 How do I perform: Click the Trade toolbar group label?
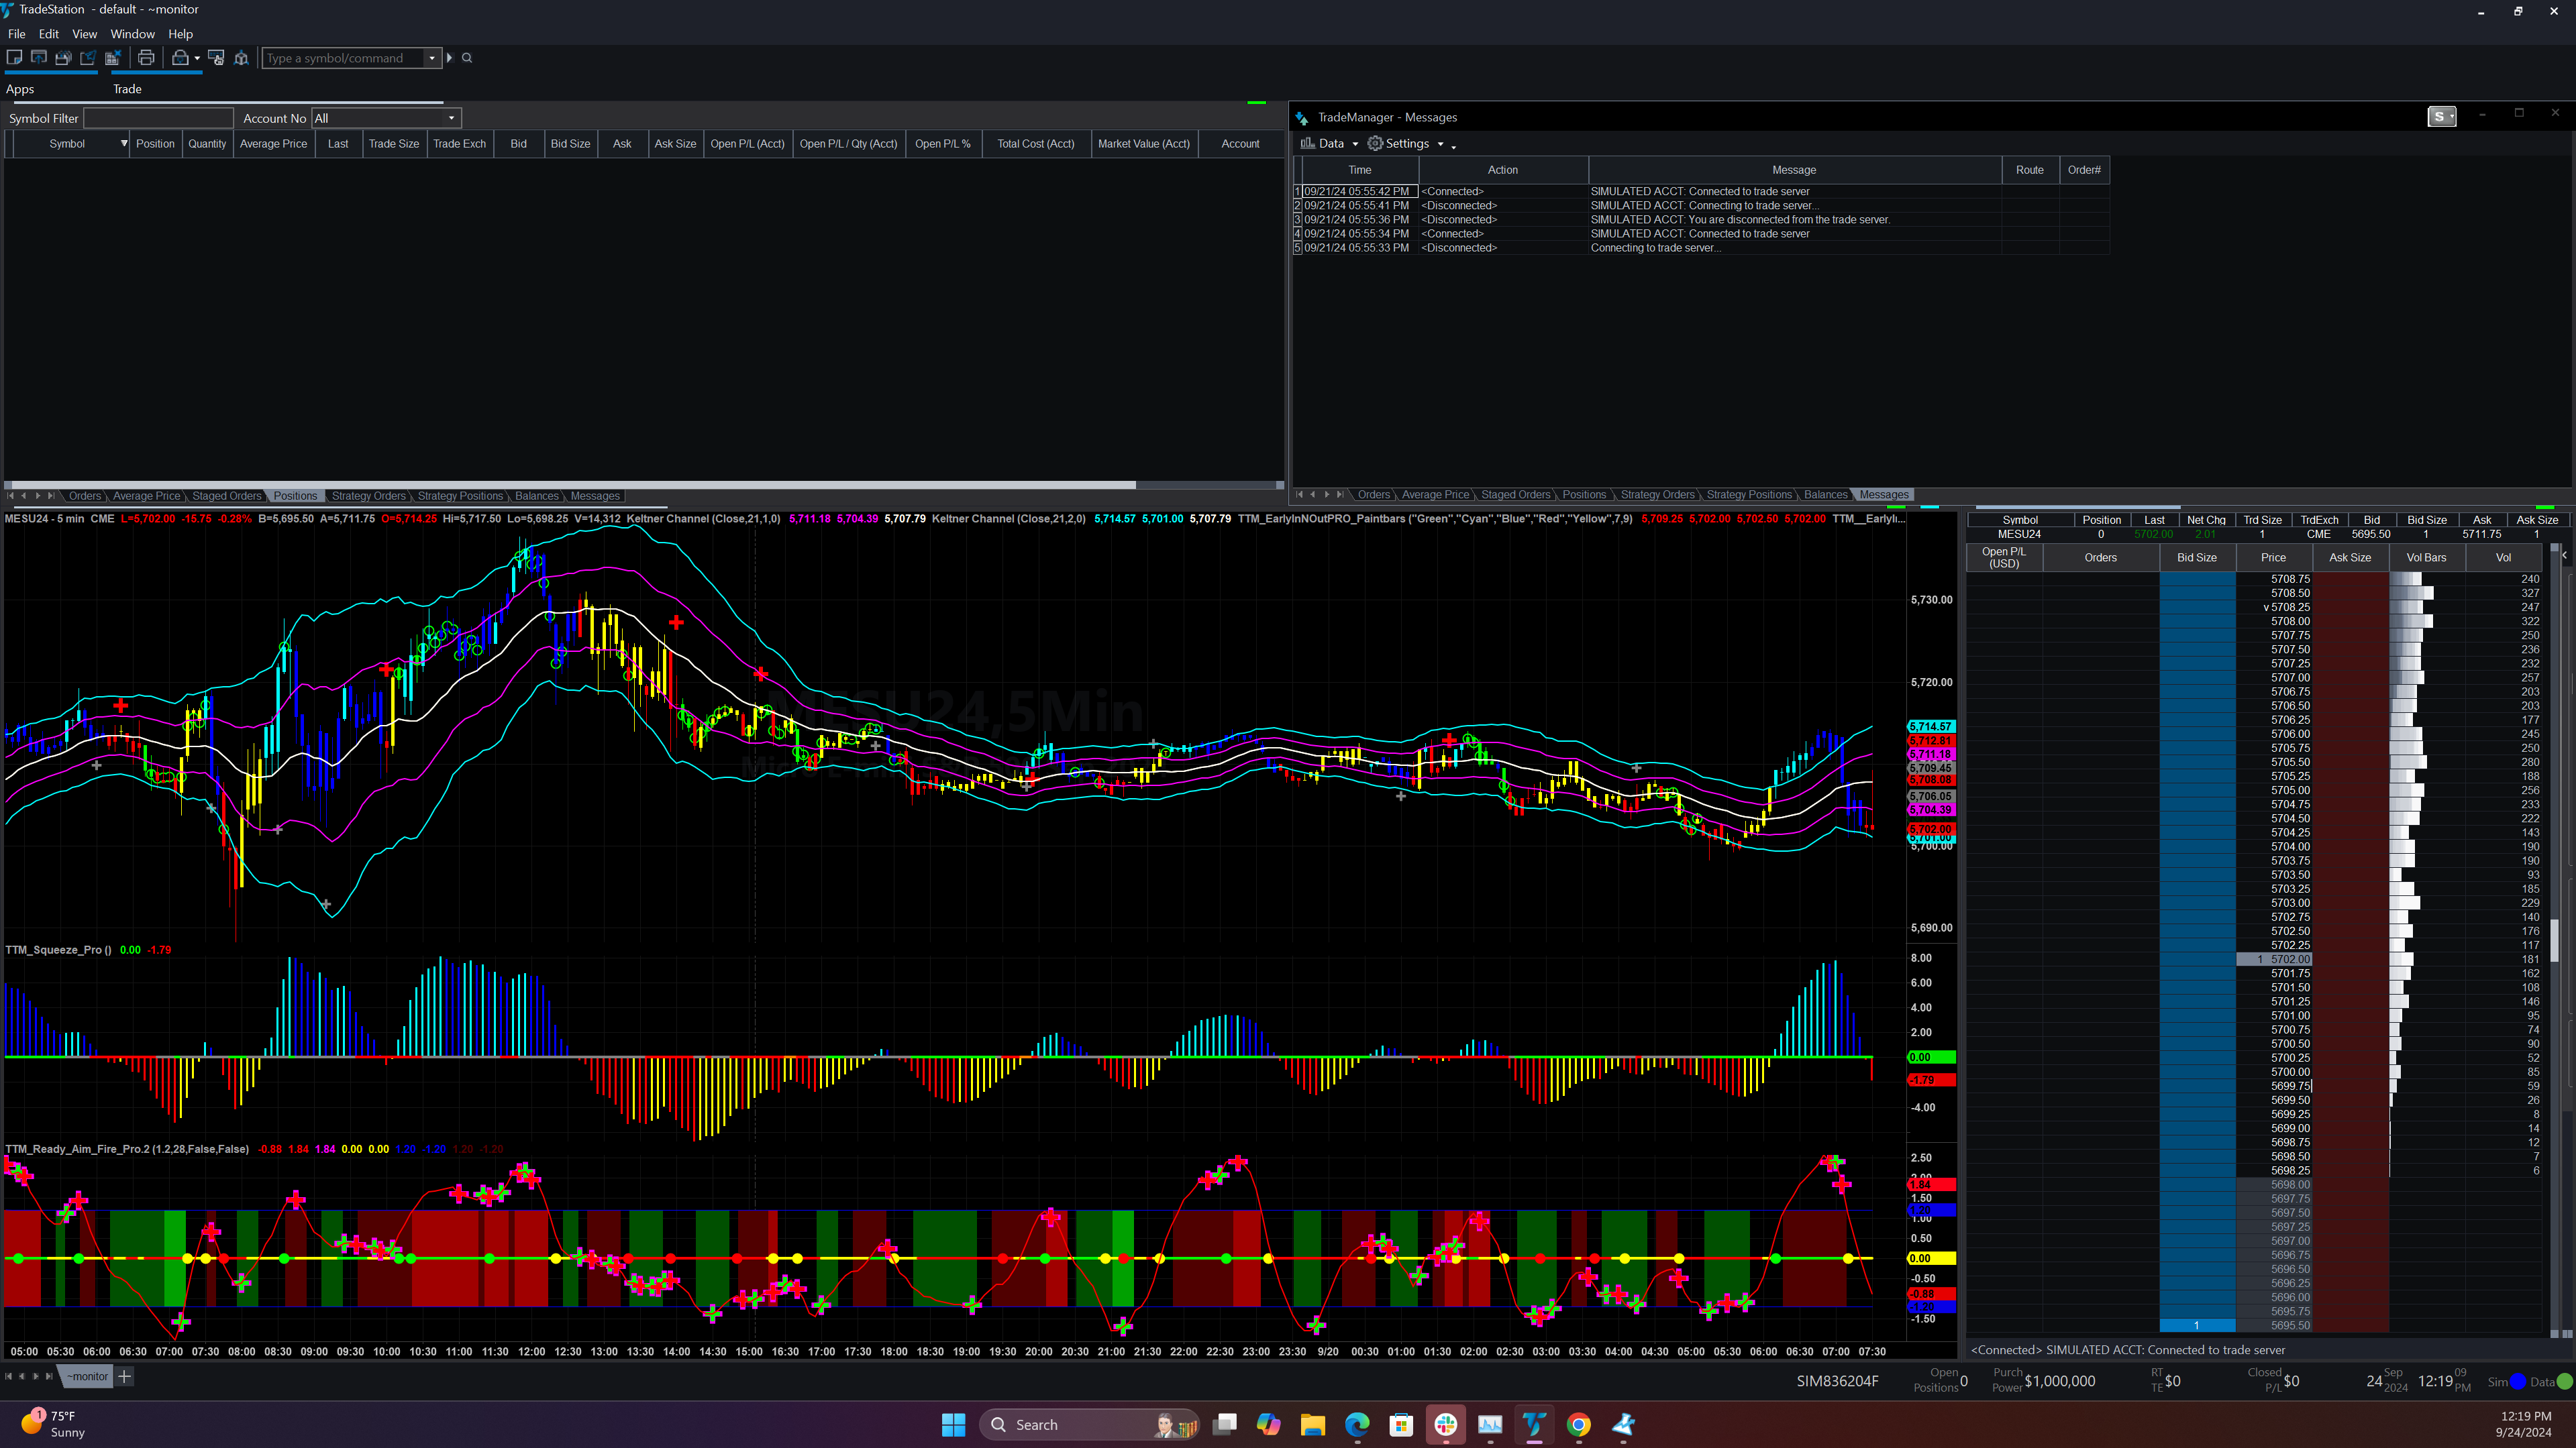coord(127,89)
